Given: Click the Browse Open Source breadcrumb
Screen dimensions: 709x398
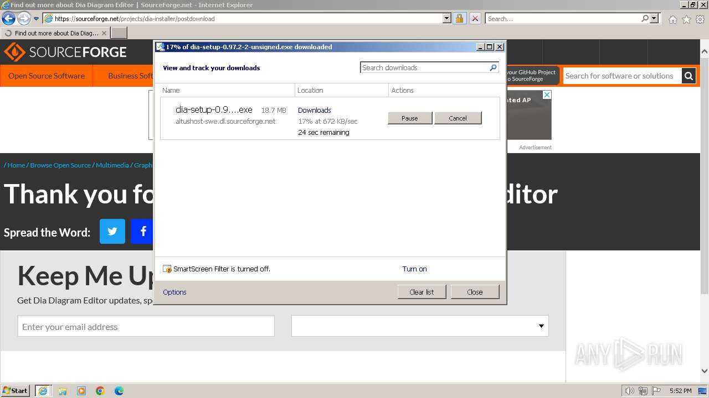Looking at the screenshot, I should tap(60, 165).
